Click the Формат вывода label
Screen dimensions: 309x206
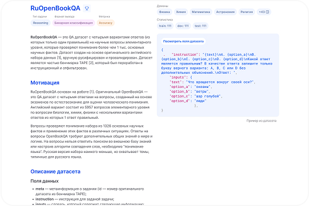coord(64,17)
